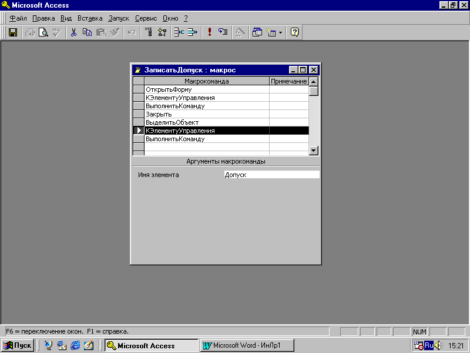The width and height of the screenshot is (470, 353).
Task: Click the Примечание column header
Action: [x=289, y=81]
